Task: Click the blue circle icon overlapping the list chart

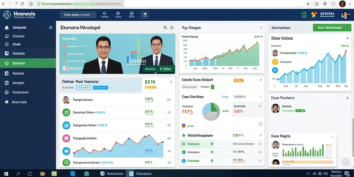Action: [x=66, y=151]
